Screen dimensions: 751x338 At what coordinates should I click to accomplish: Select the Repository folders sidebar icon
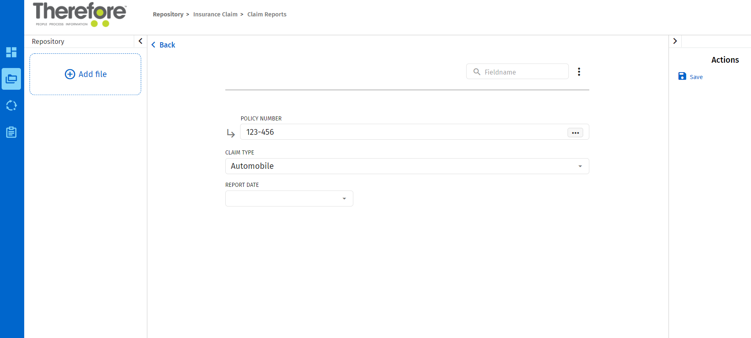11,79
